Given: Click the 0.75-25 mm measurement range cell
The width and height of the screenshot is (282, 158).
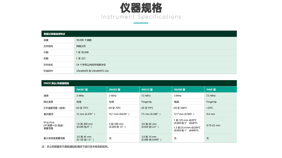Looking at the screenshot, I should (213, 125).
